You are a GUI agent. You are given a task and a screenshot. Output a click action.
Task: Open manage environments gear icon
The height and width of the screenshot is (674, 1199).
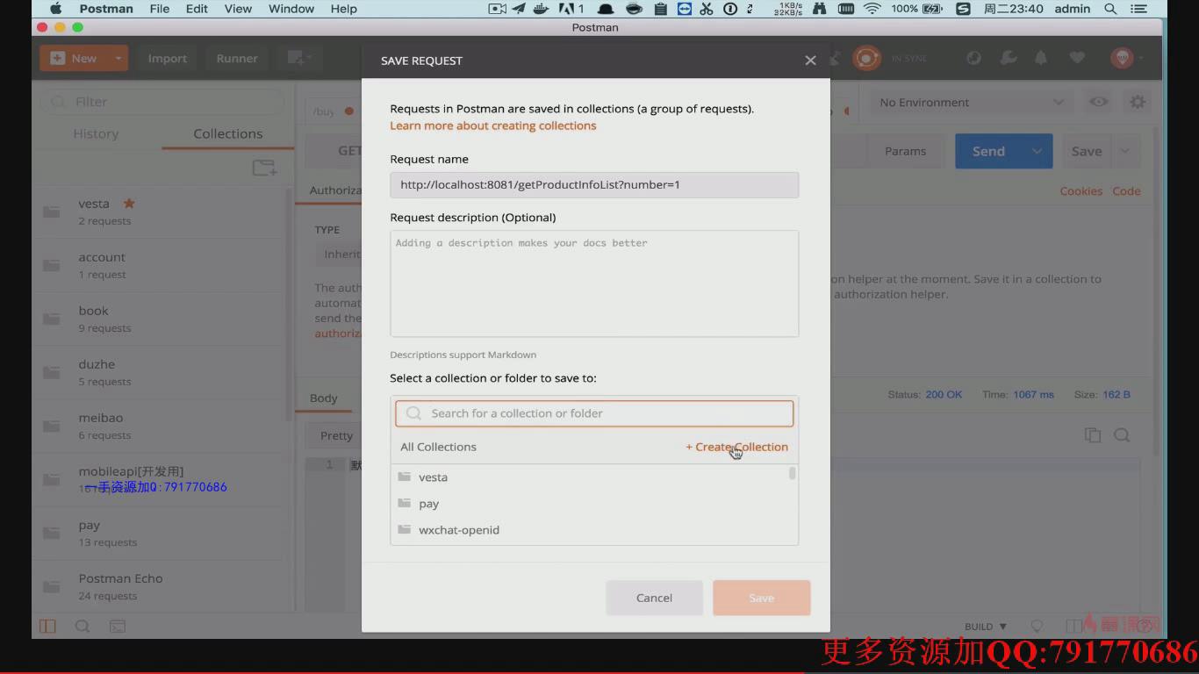pyautogui.click(x=1138, y=102)
